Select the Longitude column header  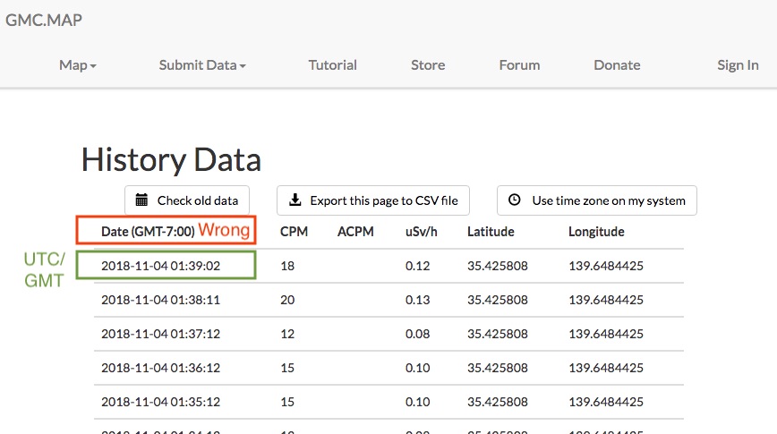[596, 232]
